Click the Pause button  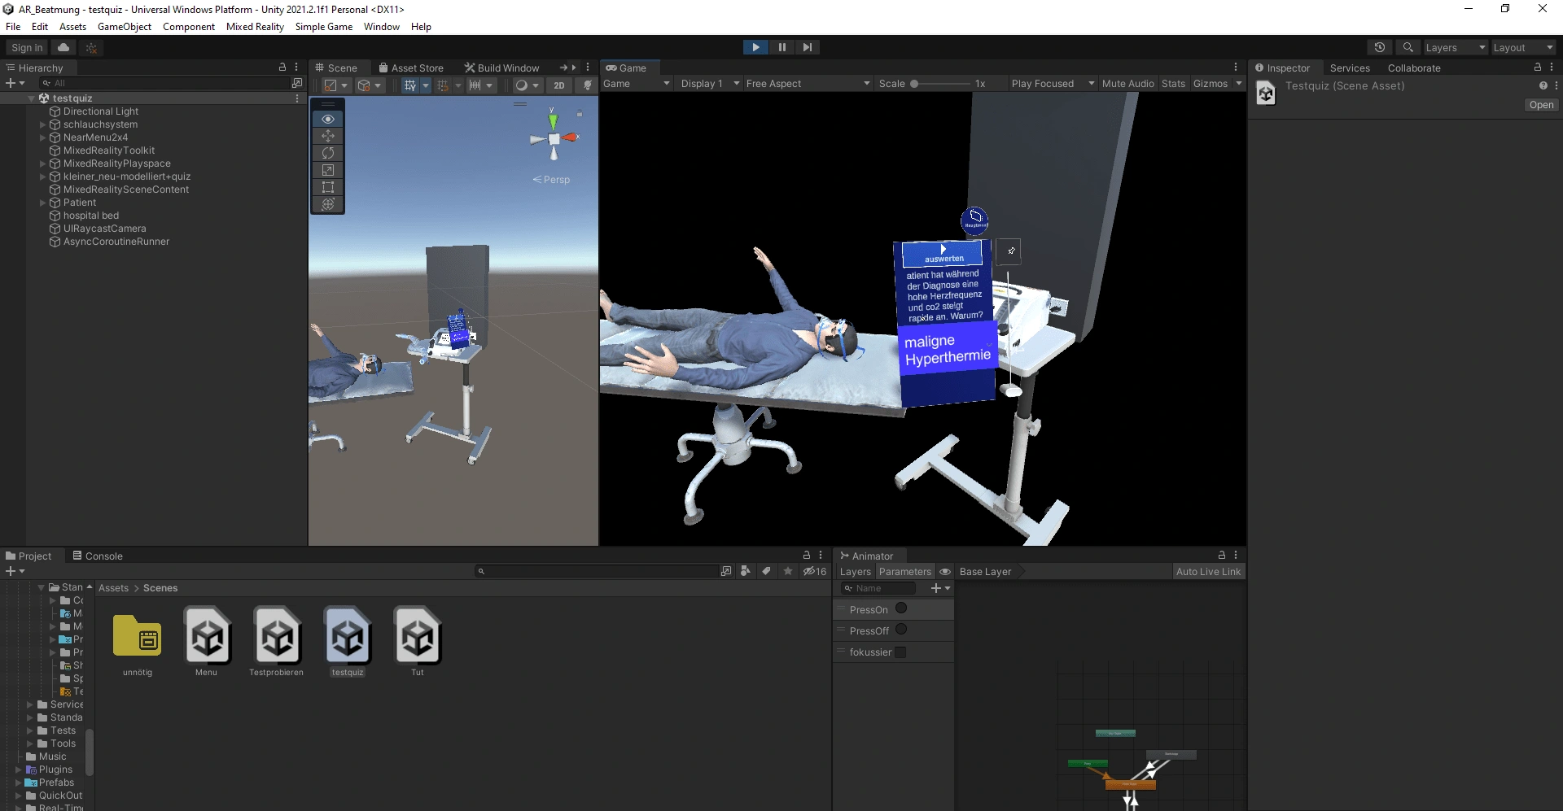point(781,47)
